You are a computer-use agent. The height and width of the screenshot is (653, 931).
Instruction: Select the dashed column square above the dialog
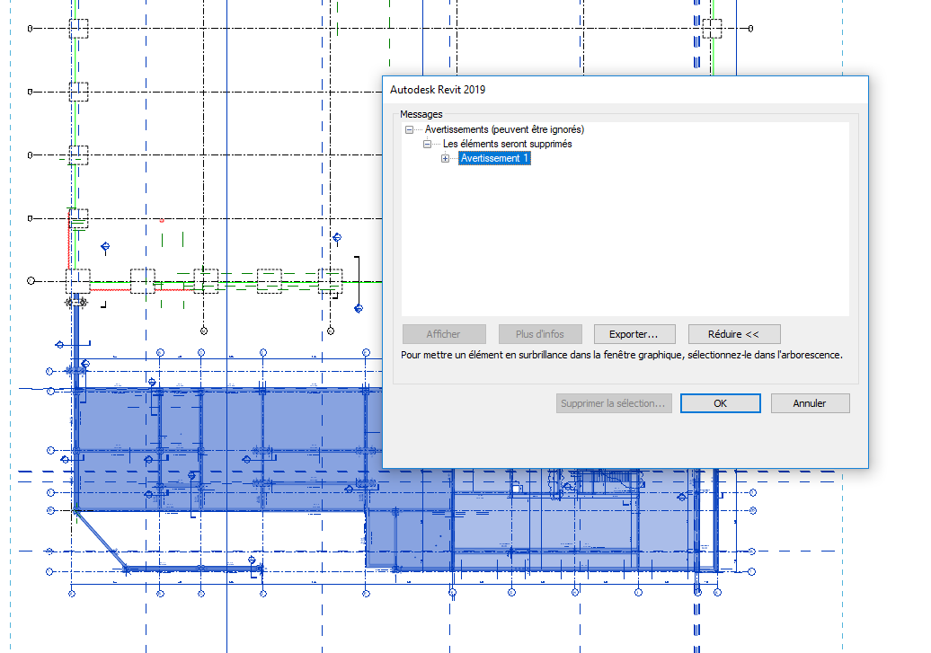pyautogui.click(x=712, y=29)
